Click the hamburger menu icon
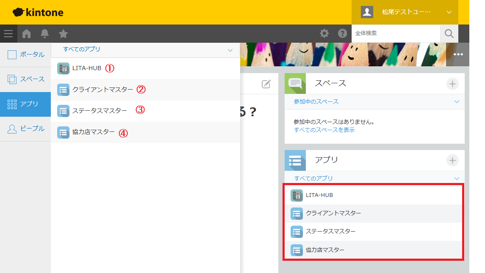This screenshot has height=273, width=485. [8, 34]
